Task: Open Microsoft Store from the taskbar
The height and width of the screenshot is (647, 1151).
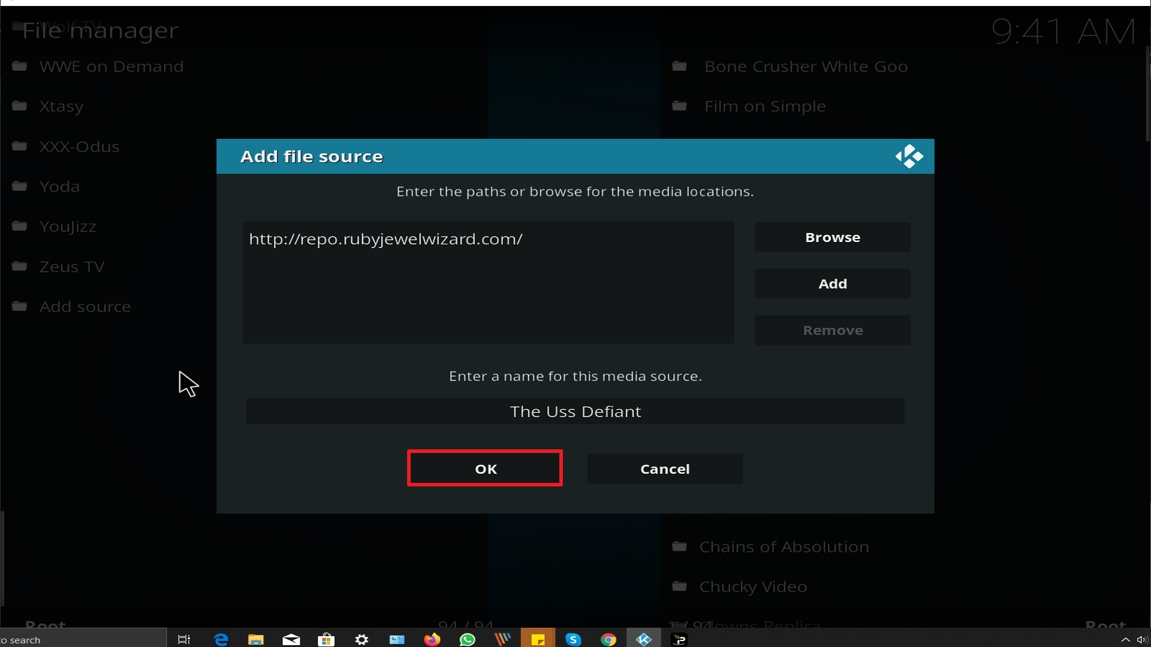Action: click(326, 639)
